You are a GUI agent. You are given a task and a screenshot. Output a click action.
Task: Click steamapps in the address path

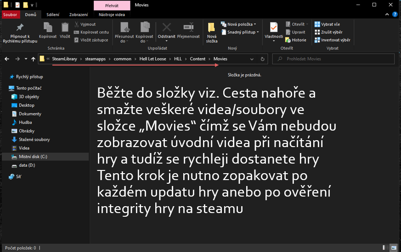95,59
